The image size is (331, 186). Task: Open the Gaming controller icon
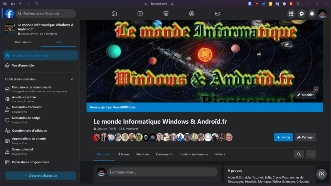click(218, 14)
